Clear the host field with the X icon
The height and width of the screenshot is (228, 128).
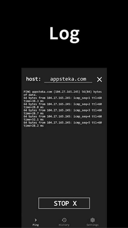pos(99,79)
